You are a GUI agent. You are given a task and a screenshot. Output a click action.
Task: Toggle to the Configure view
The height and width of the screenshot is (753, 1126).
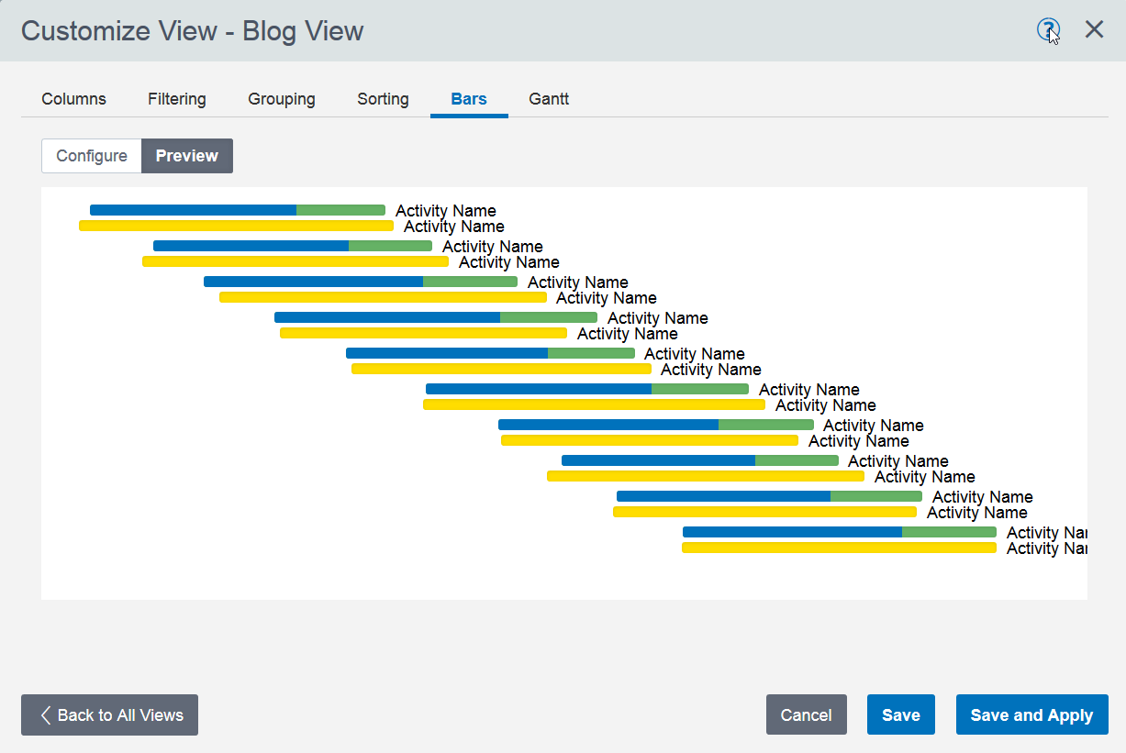pos(92,156)
